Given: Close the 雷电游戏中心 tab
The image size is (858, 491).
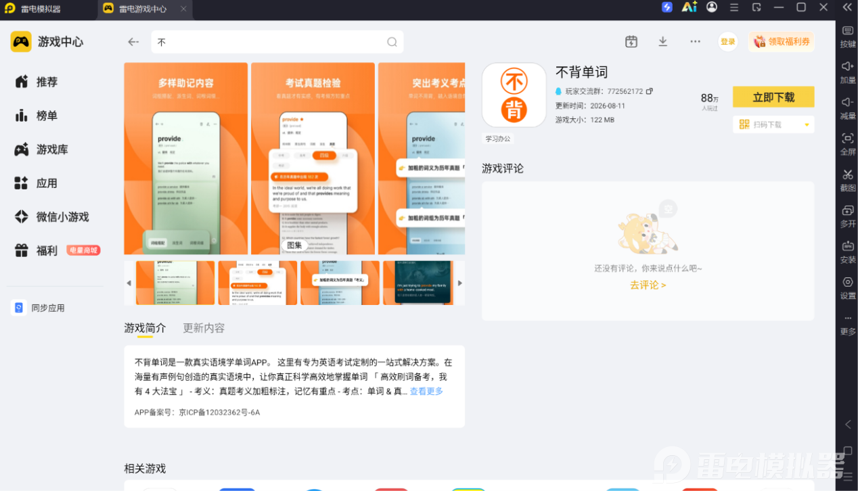Looking at the screenshot, I should click(x=184, y=8).
